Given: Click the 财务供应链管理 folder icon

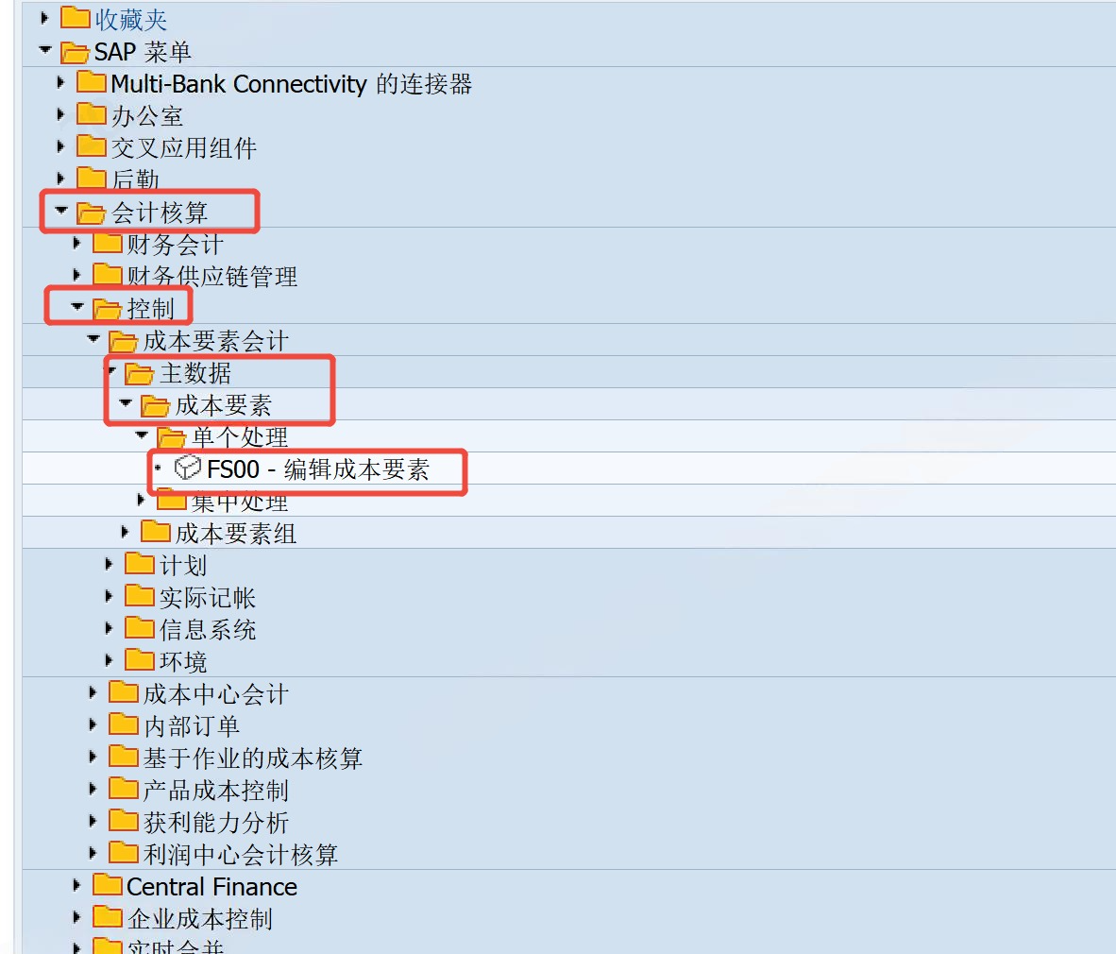Looking at the screenshot, I should pyautogui.click(x=108, y=274).
